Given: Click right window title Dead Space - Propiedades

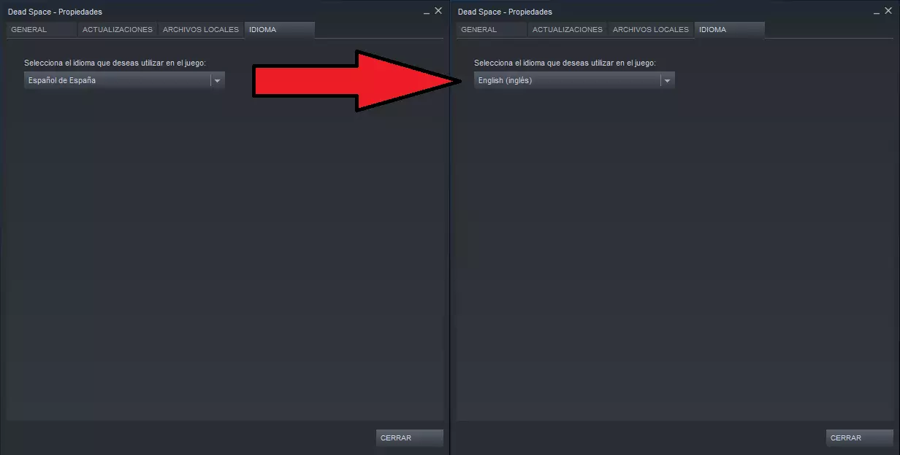Looking at the screenshot, I should (x=505, y=12).
